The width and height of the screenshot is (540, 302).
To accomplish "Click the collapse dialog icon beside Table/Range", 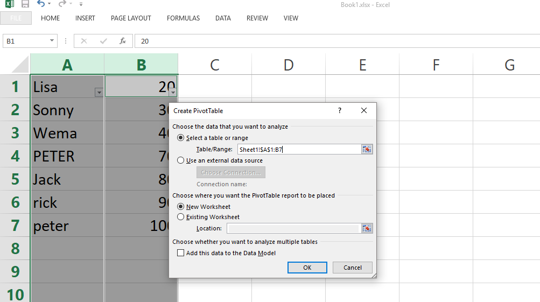I will [367, 150].
